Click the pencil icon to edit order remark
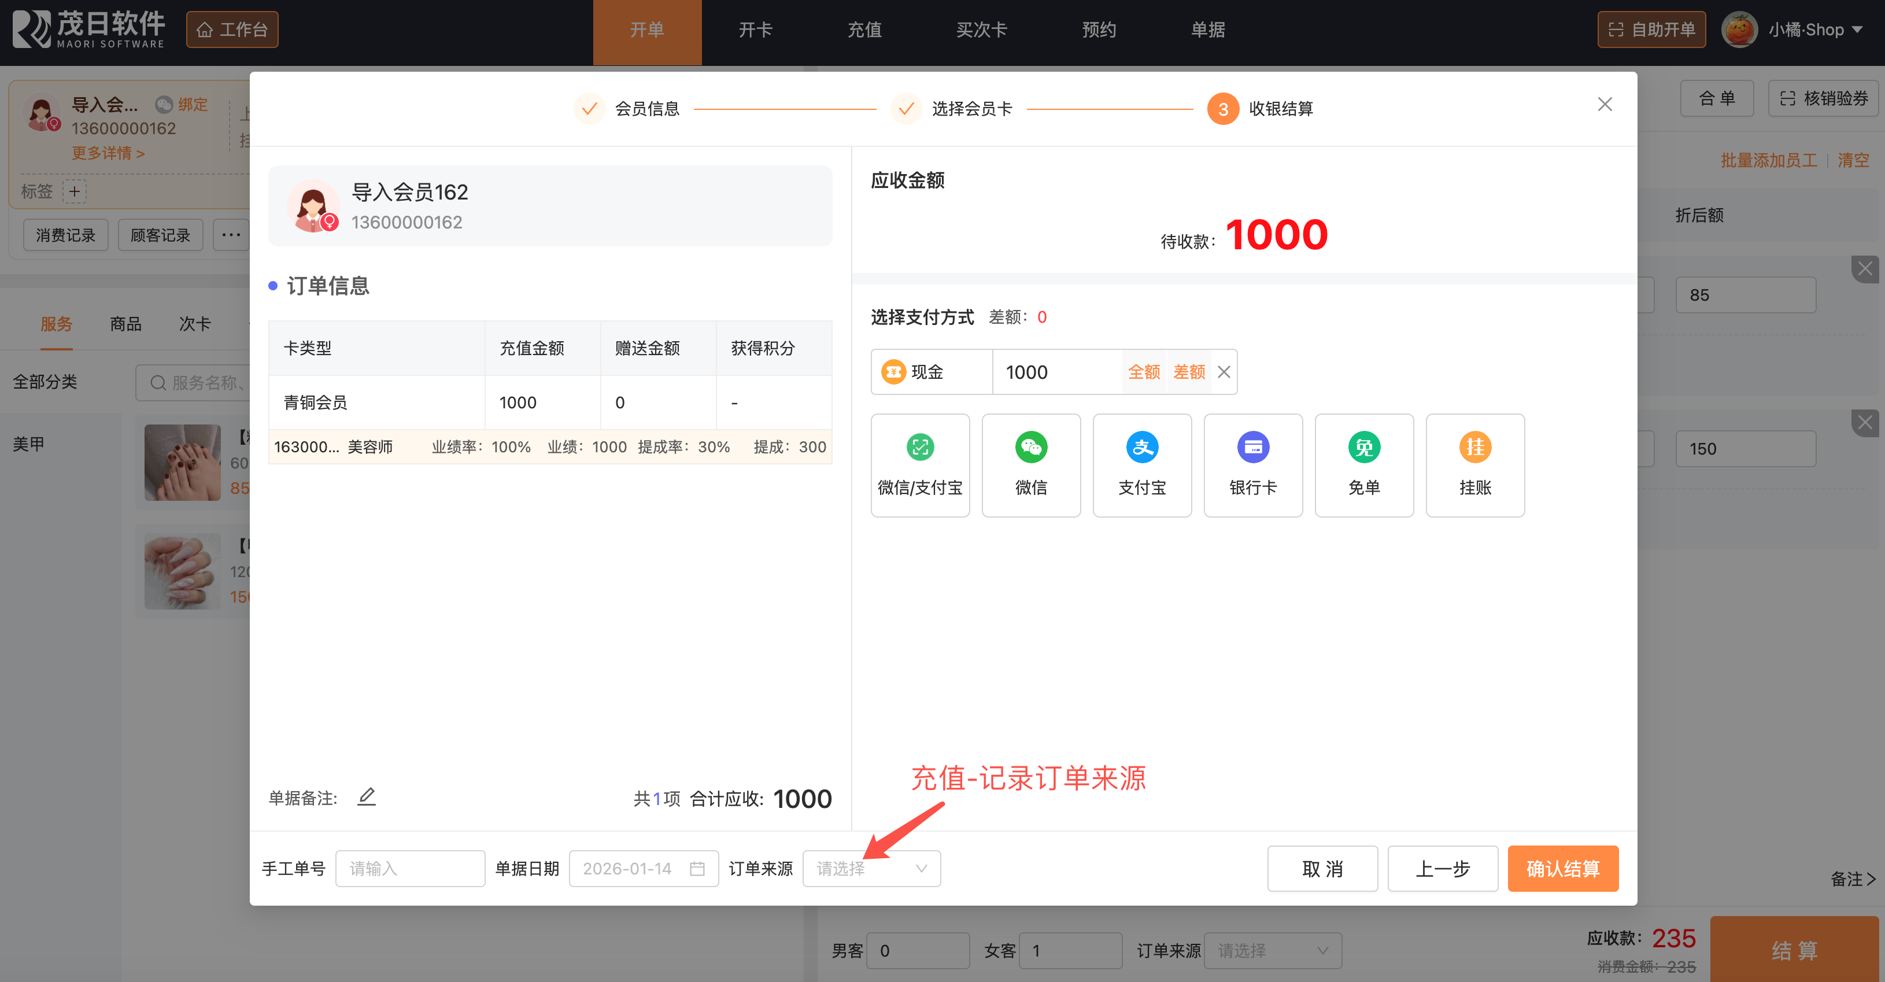 coord(367,796)
